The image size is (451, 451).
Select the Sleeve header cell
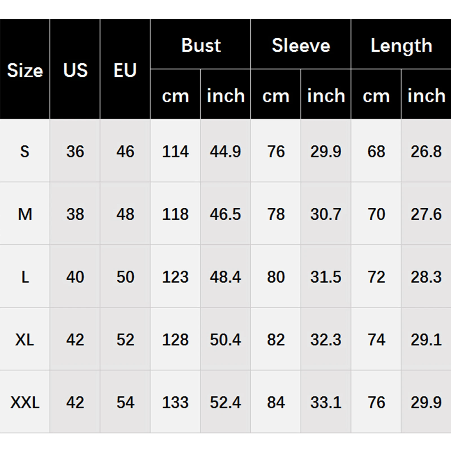(301, 45)
